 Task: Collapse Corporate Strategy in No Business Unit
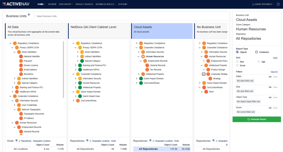click(204, 74)
